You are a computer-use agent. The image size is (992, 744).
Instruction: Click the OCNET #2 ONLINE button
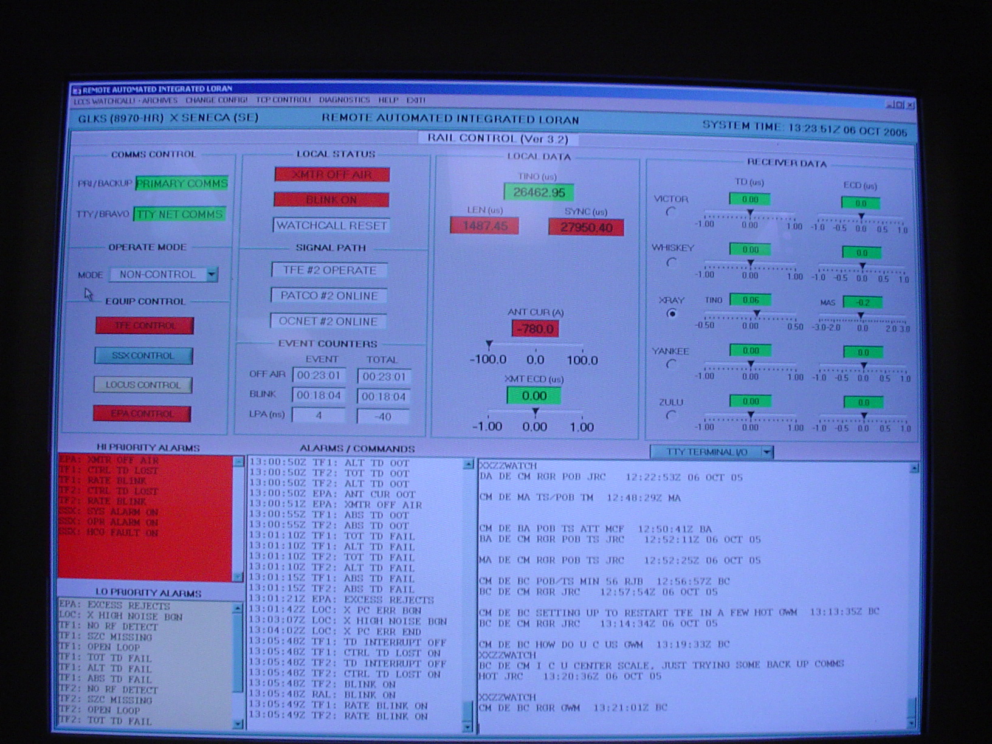coord(328,321)
